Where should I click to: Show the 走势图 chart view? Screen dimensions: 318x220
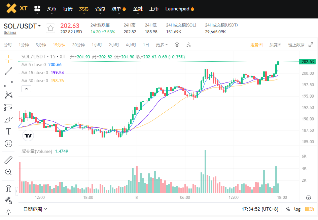click(x=256, y=45)
